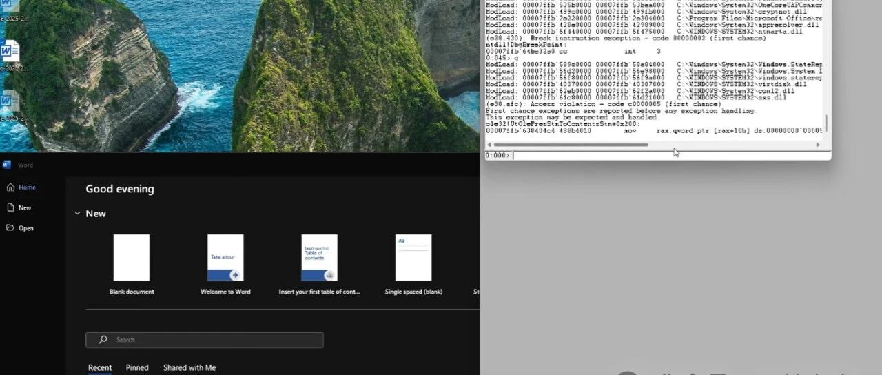Focus the Word Search box
Image resolution: width=882 pixels, height=375 pixels.
point(204,340)
